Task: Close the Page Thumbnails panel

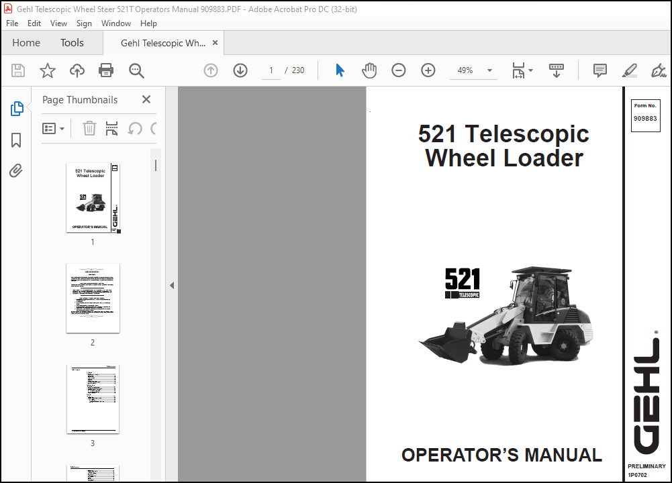Action: 146,99
